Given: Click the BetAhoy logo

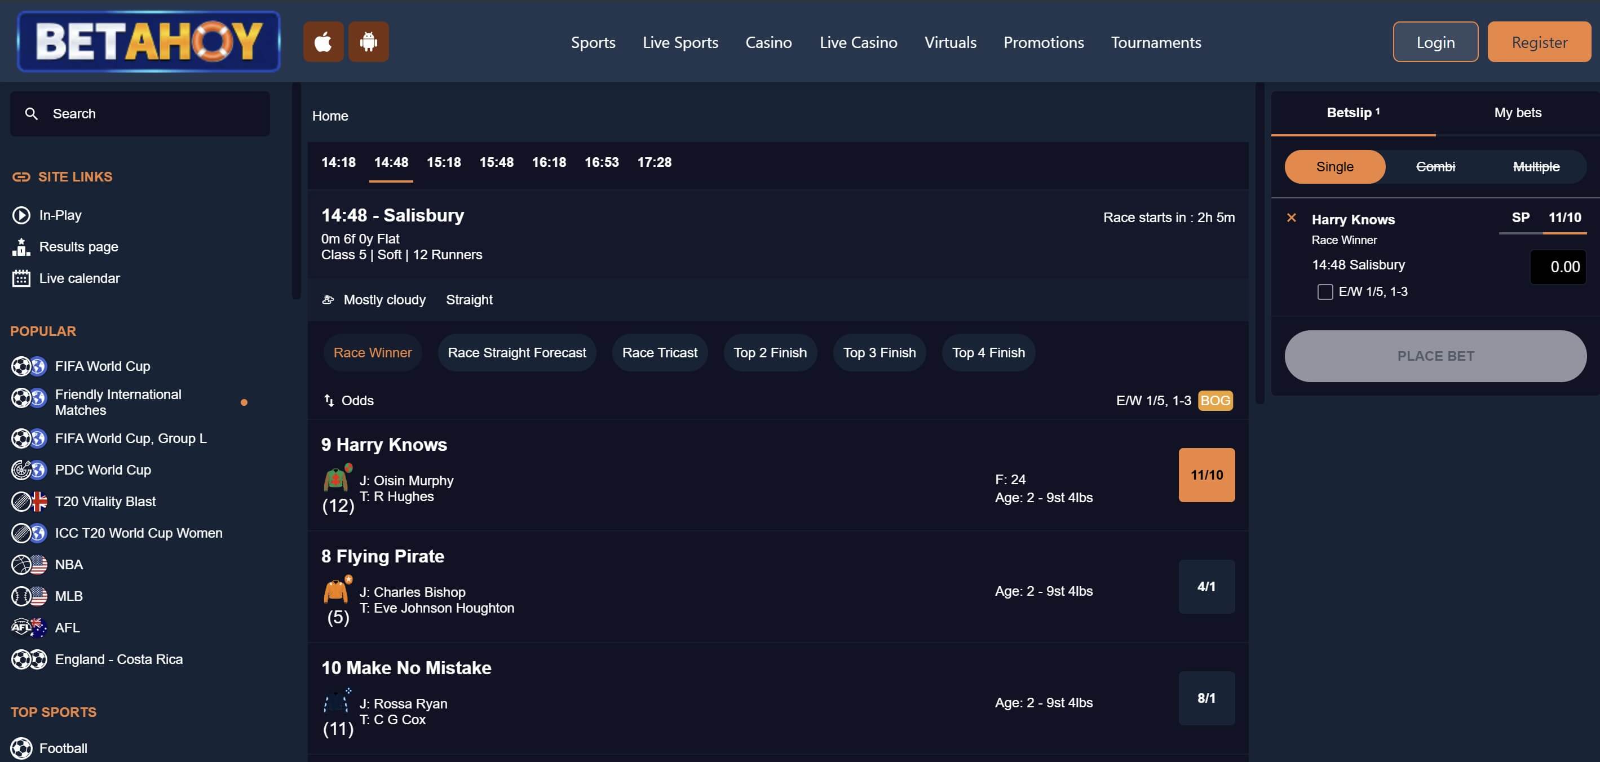Looking at the screenshot, I should pyautogui.click(x=148, y=42).
